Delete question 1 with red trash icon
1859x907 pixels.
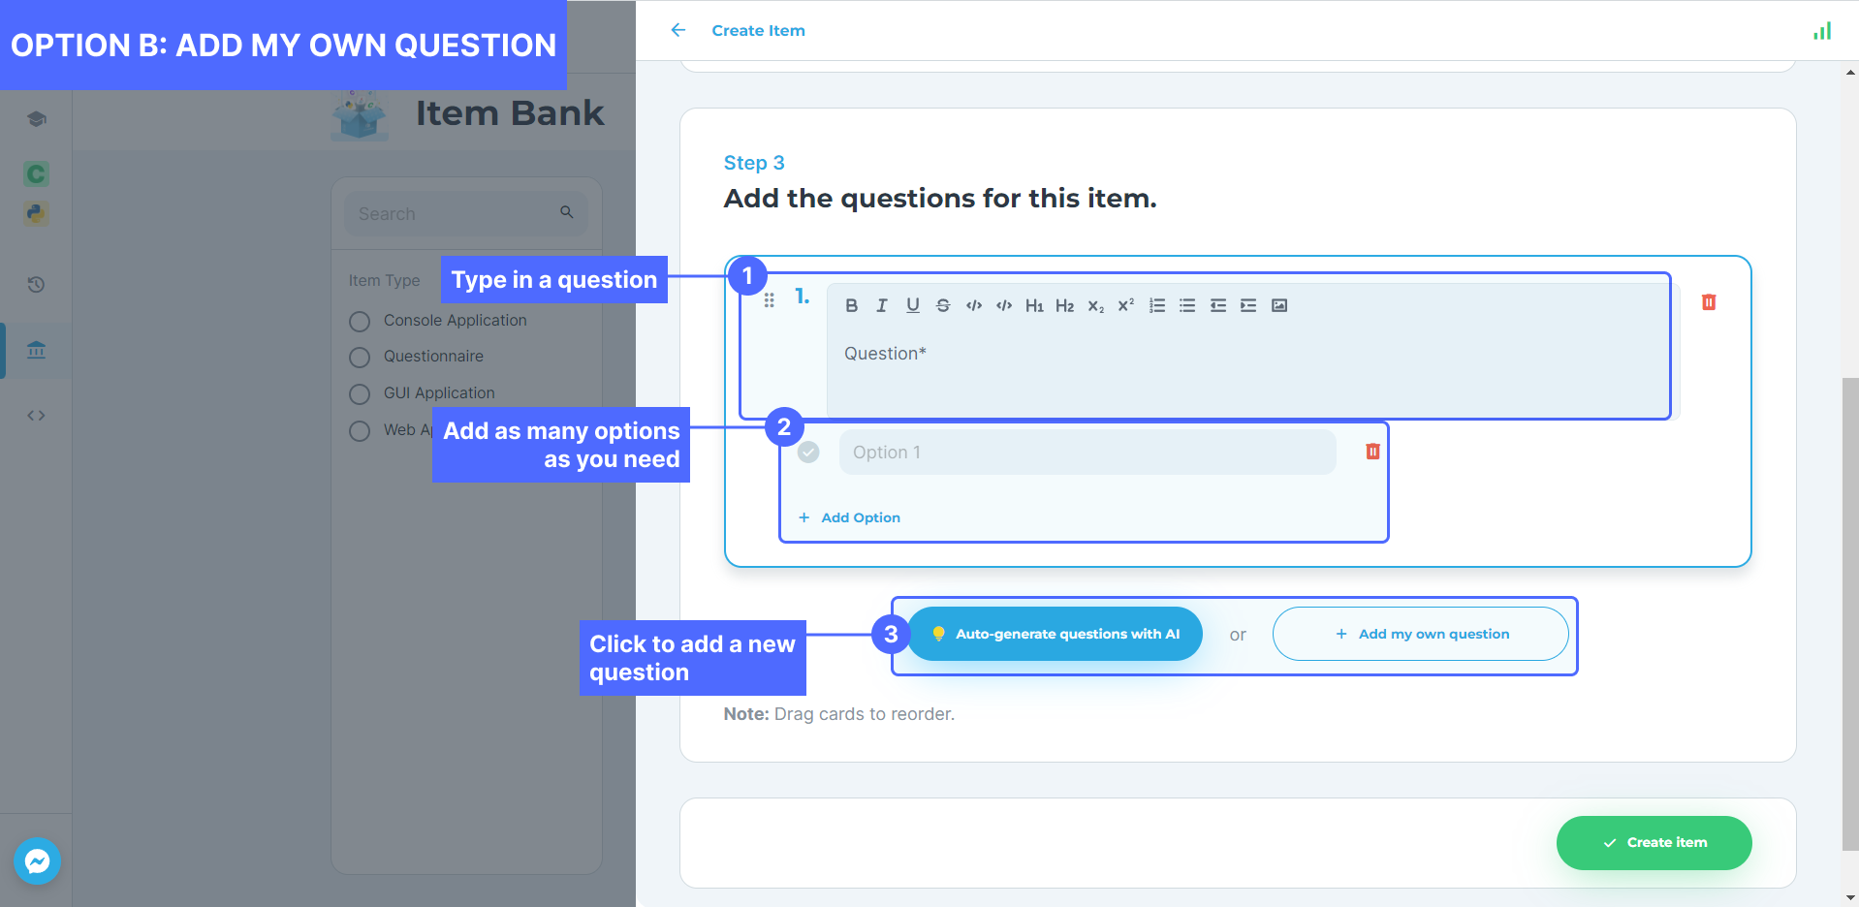click(x=1708, y=302)
